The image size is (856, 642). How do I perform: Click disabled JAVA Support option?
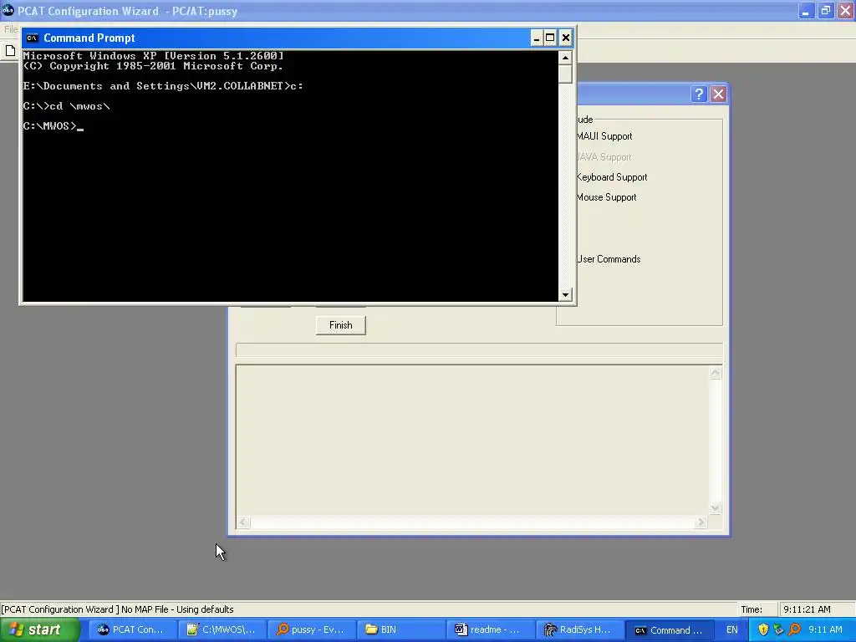pyautogui.click(x=604, y=156)
